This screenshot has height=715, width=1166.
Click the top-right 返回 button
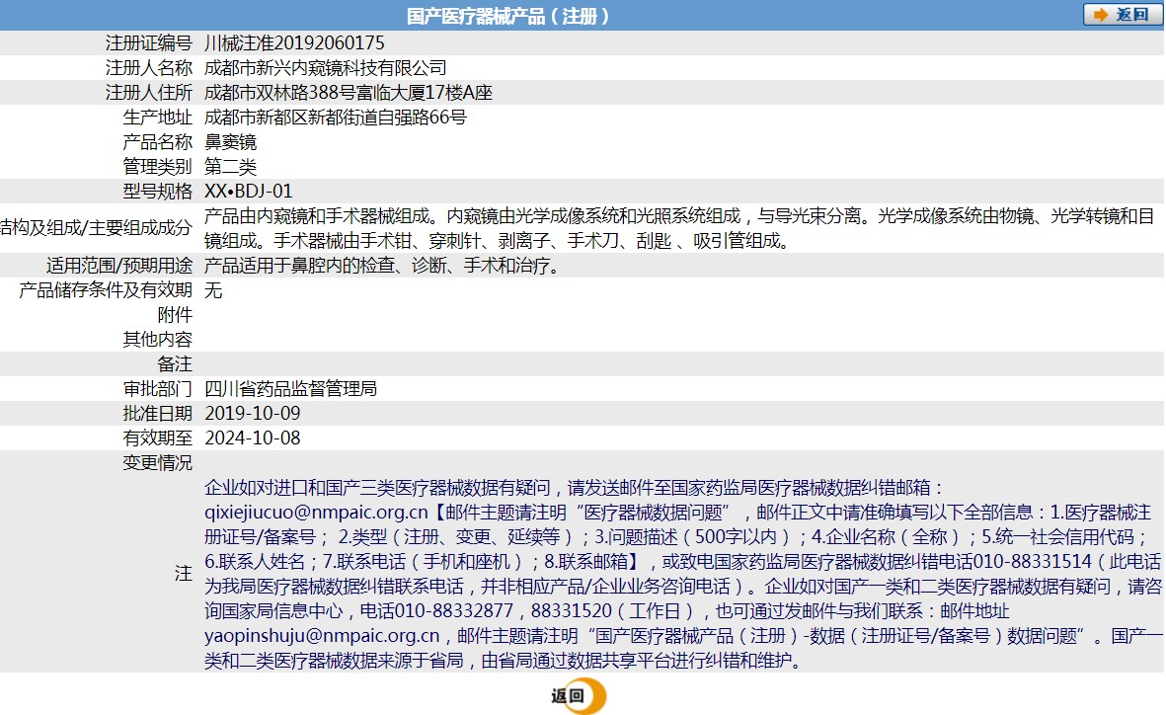click(1123, 15)
